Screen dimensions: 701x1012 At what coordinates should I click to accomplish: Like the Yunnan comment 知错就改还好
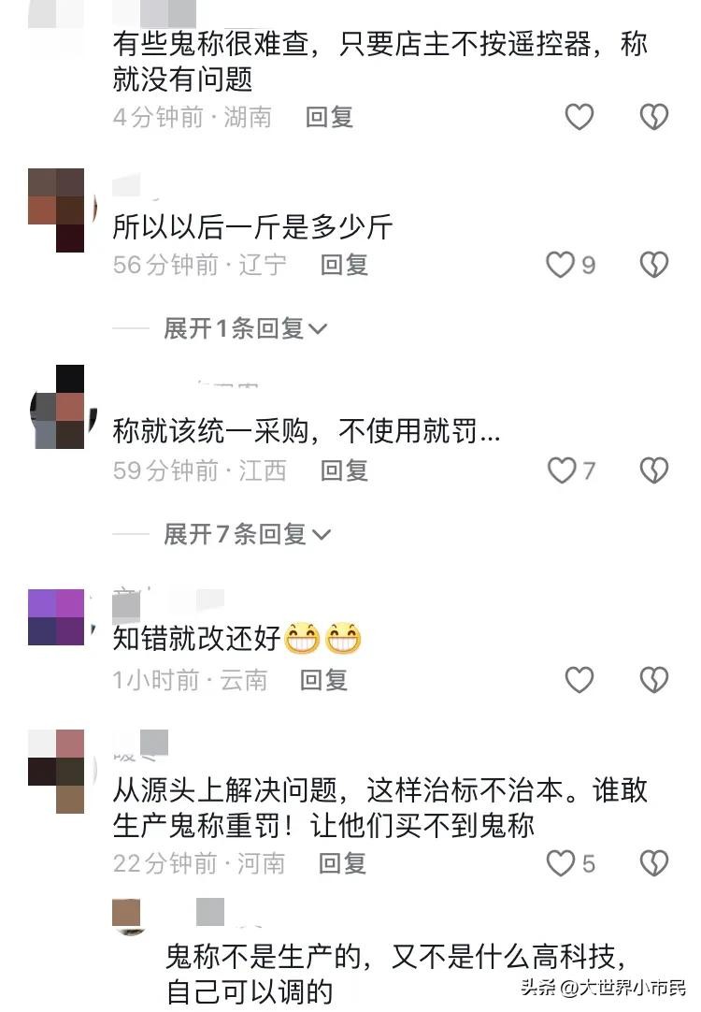tap(579, 680)
